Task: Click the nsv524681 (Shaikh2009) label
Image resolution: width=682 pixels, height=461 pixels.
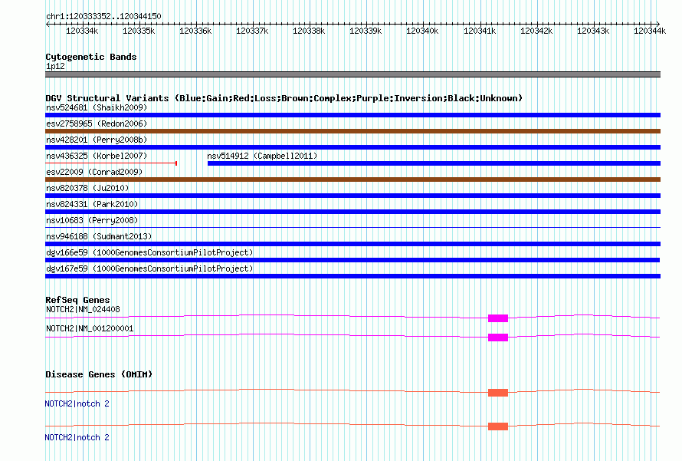Action: pyautogui.click(x=97, y=107)
